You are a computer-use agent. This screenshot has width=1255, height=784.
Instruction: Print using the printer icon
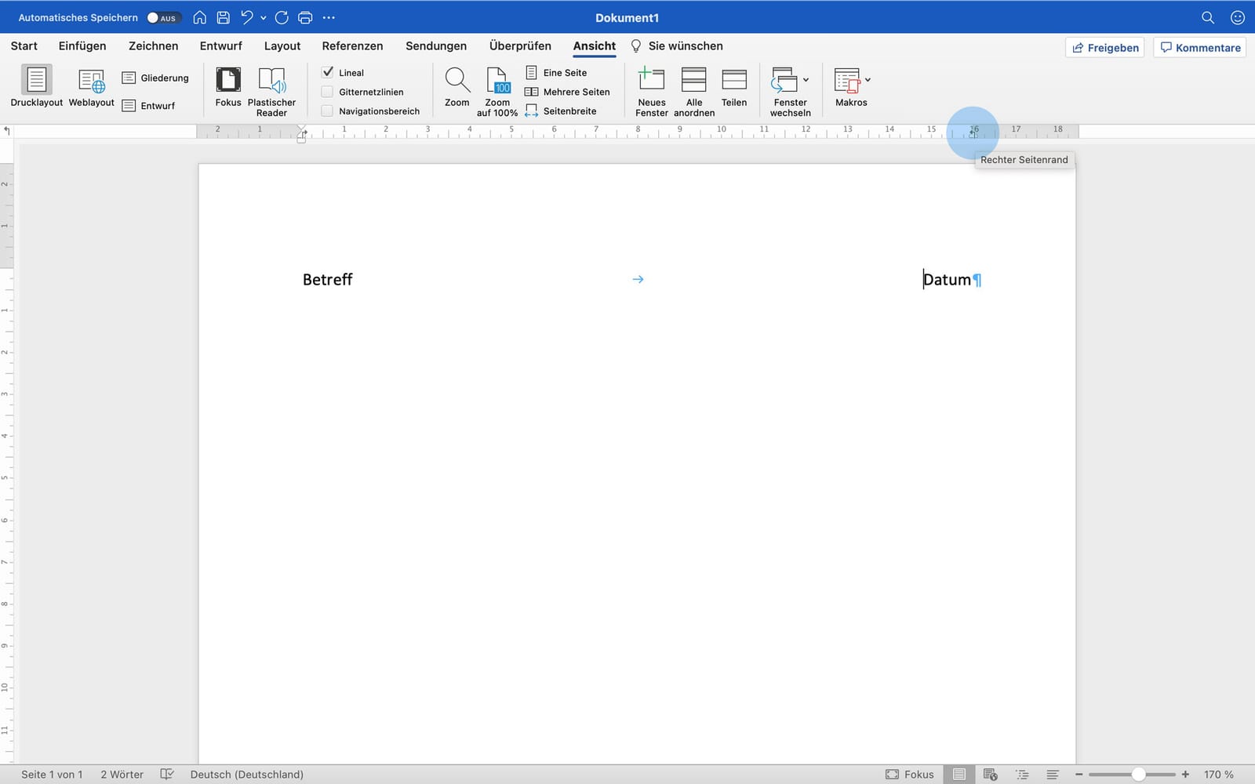(x=305, y=17)
